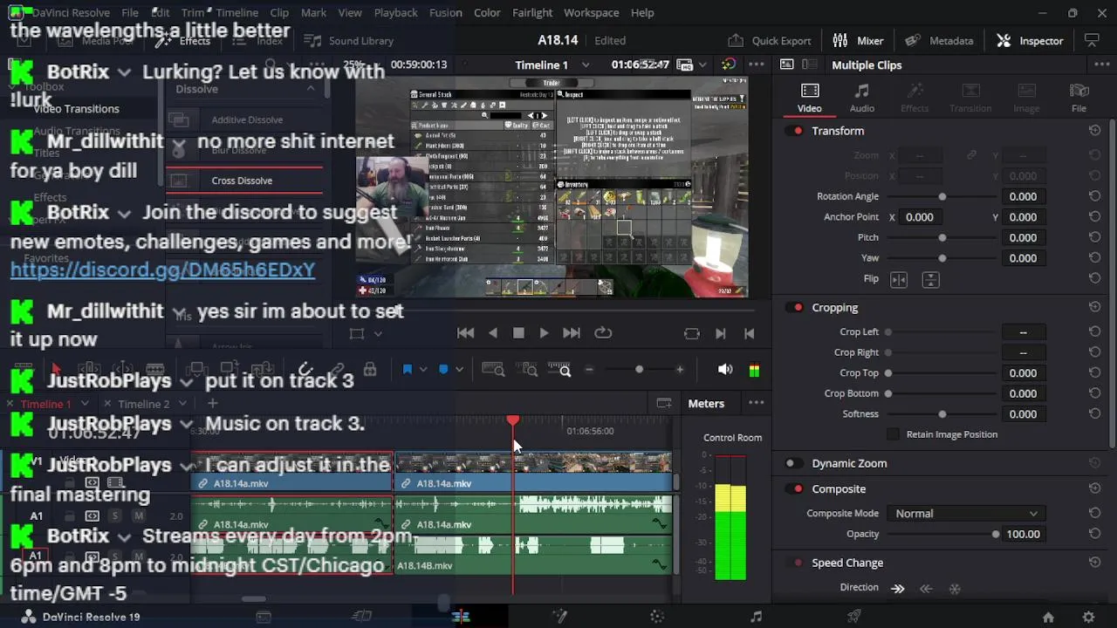
Task: Open the Playback menu
Action: (x=395, y=12)
